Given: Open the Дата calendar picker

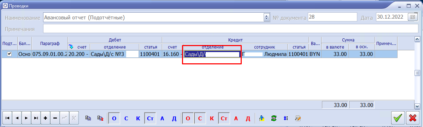Looking at the screenshot, I should [x=412, y=17].
